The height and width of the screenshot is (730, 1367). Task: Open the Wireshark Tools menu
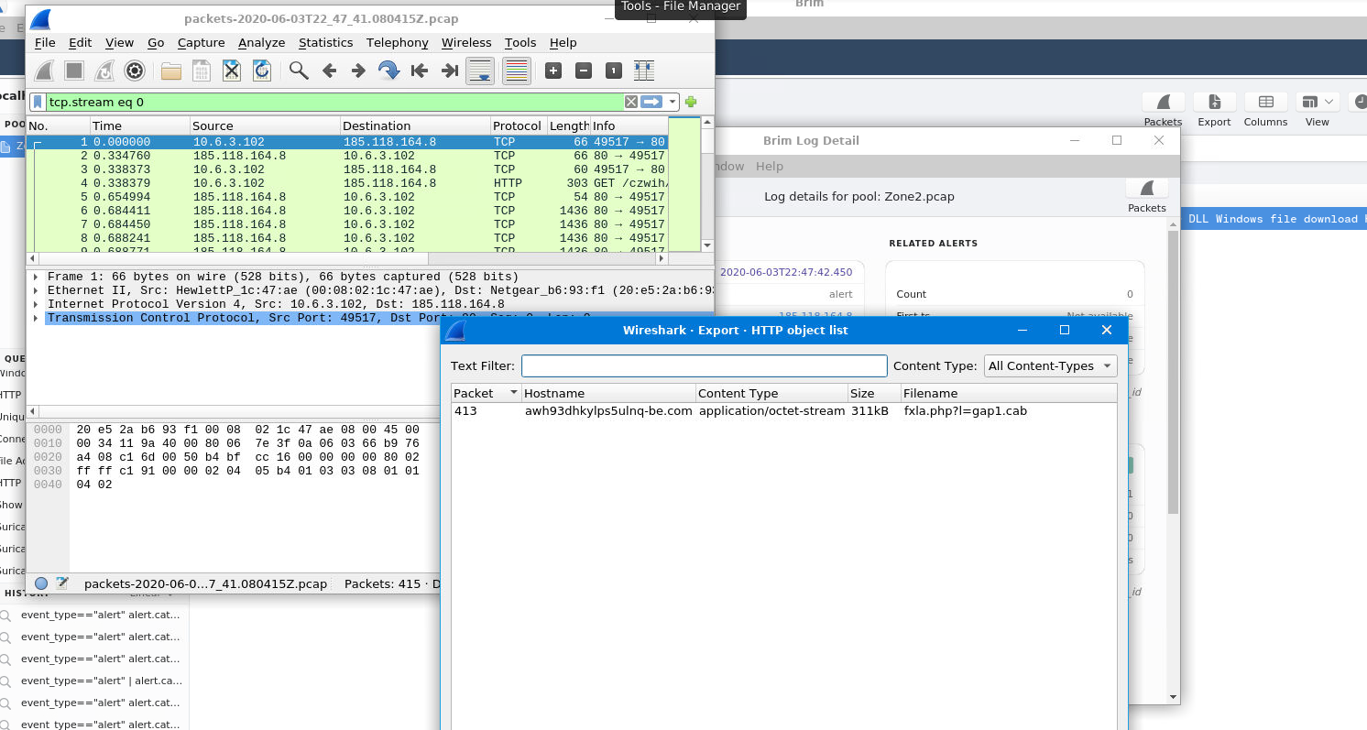click(x=520, y=42)
